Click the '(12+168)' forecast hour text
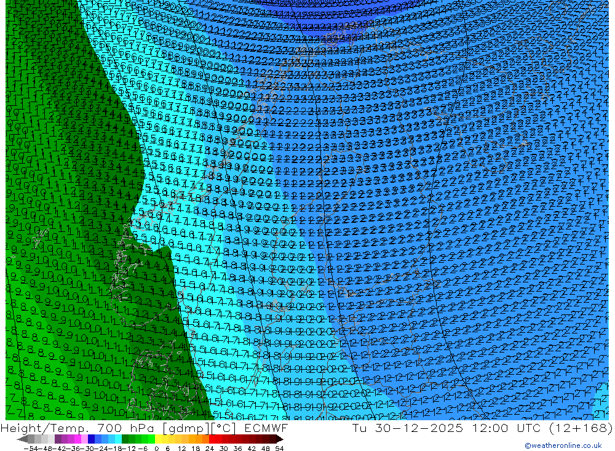 click(x=581, y=428)
